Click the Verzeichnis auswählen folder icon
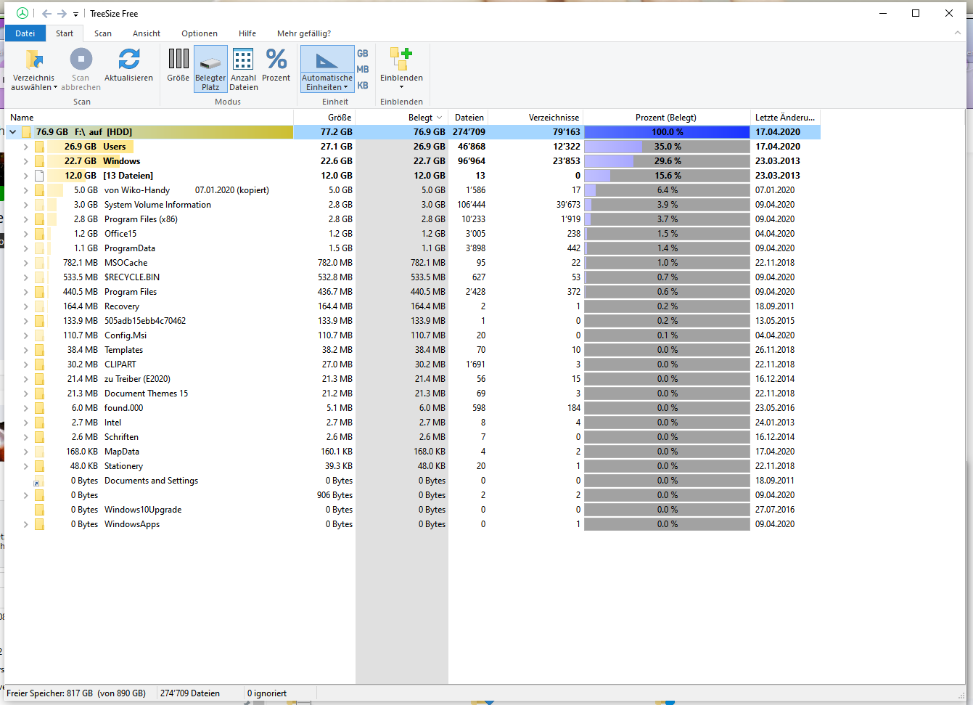The height and width of the screenshot is (705, 973). 33,60
